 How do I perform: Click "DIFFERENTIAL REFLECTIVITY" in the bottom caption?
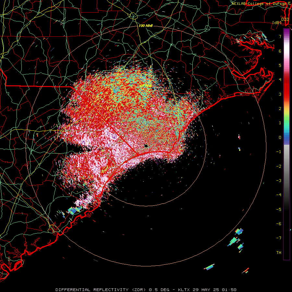[x=92, y=290]
